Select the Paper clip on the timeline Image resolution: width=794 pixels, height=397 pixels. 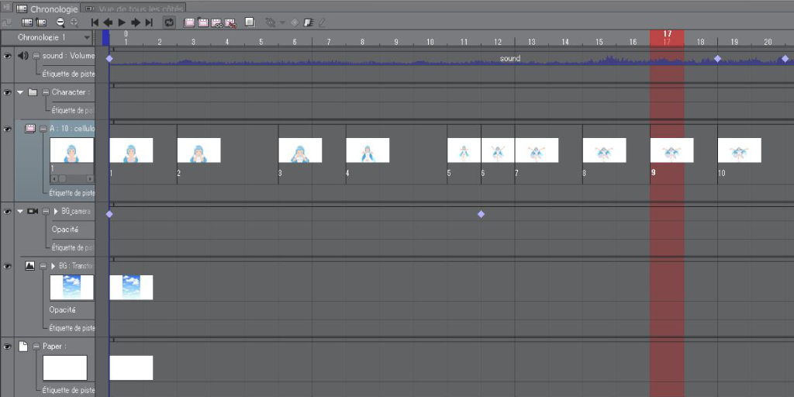coord(131,368)
